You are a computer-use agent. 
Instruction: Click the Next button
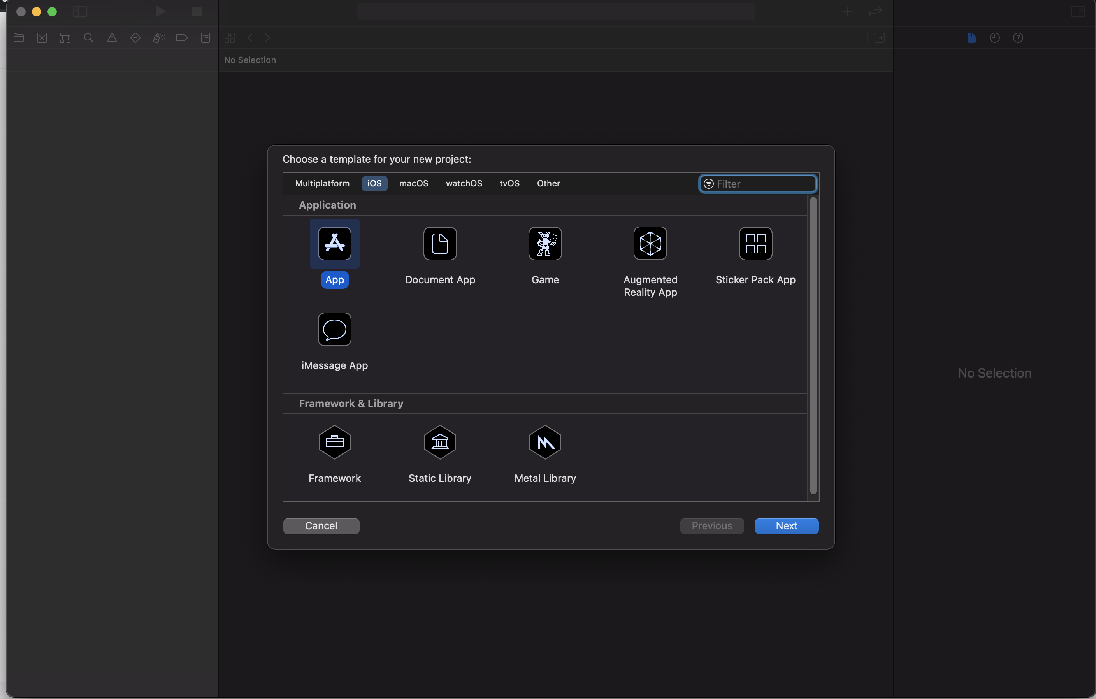click(786, 526)
